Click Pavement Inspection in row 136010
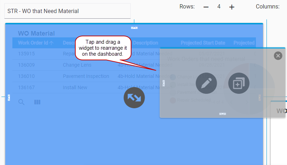287x165 pixels. [86, 76]
